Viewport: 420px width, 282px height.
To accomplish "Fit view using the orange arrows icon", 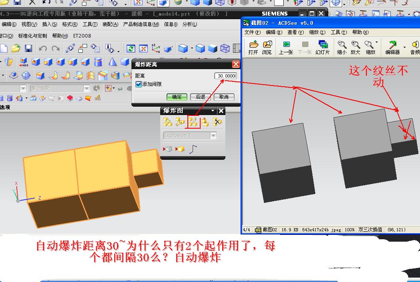I will tap(143, 48).
